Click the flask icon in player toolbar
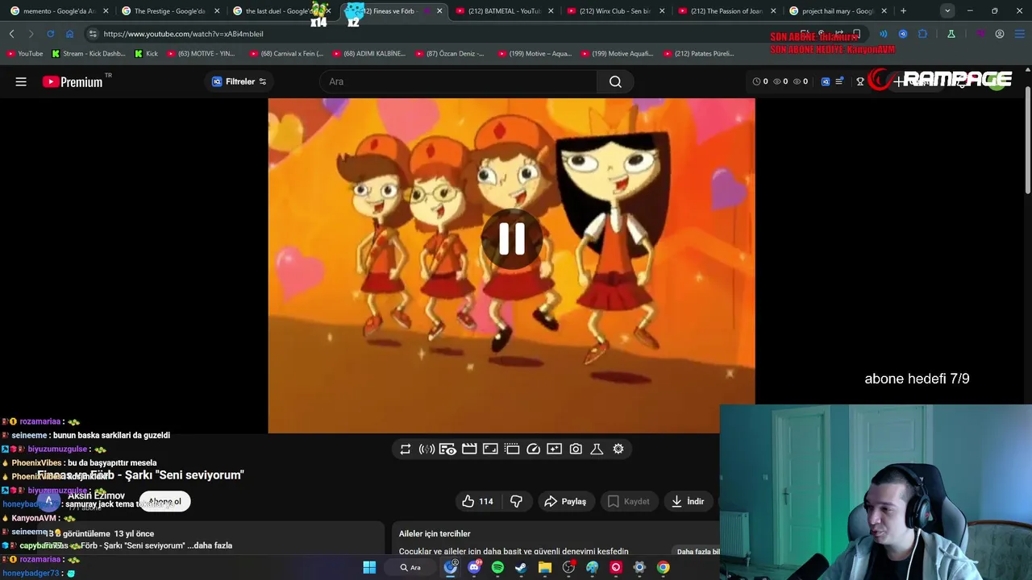The height and width of the screenshot is (580, 1032). coord(597,449)
